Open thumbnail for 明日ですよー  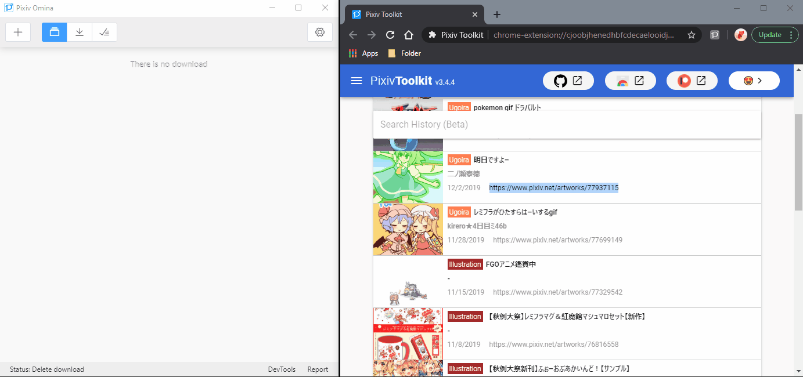tap(408, 177)
